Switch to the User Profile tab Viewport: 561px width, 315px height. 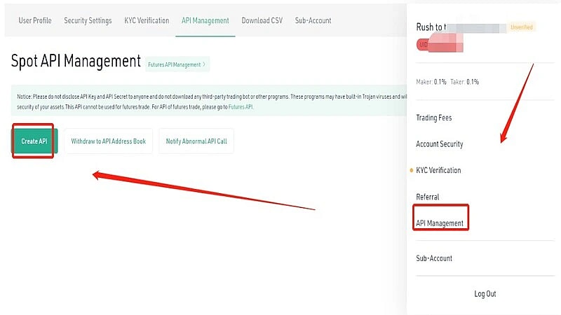35,20
